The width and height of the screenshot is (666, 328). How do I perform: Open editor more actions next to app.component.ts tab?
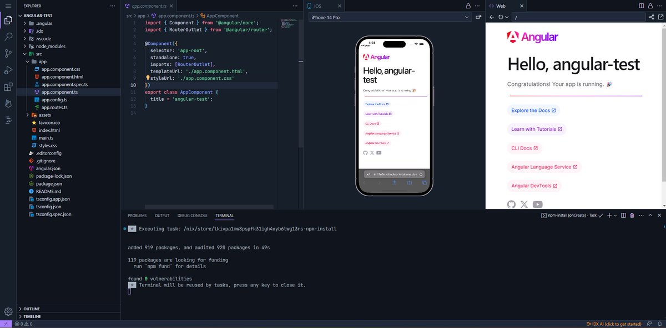coord(294,6)
